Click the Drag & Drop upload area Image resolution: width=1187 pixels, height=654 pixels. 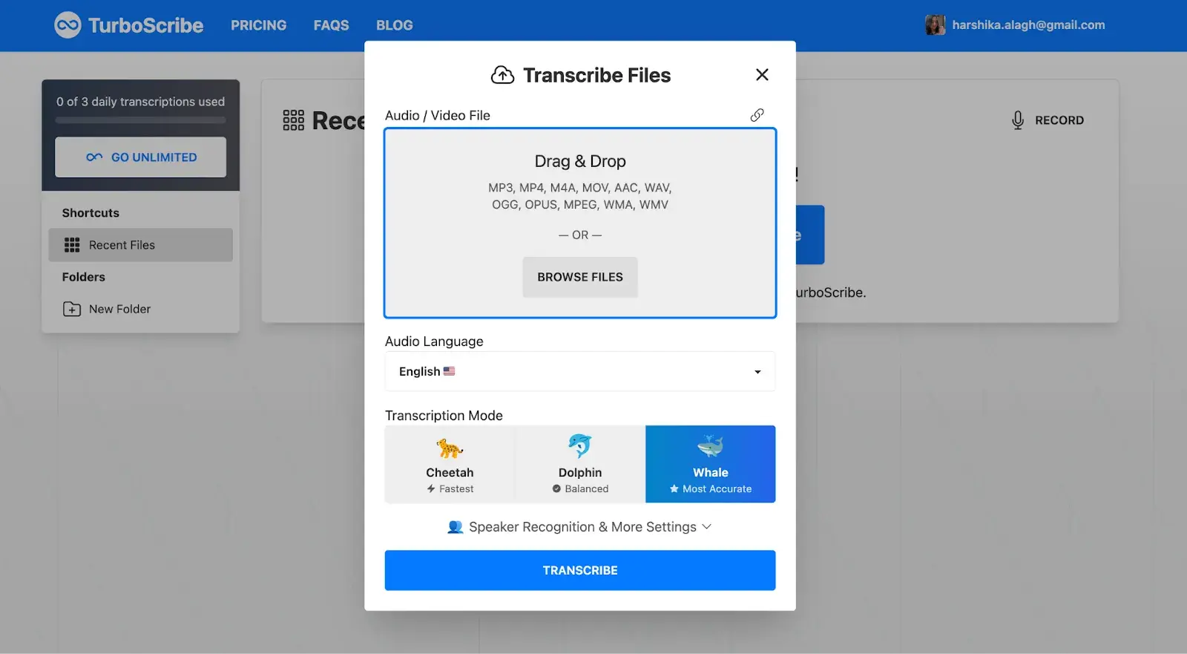pos(580,223)
